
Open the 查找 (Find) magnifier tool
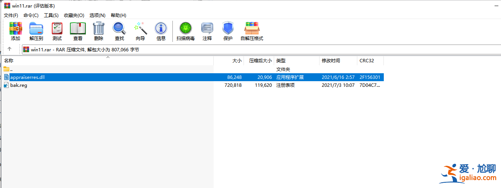pos(119,29)
